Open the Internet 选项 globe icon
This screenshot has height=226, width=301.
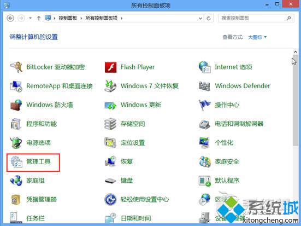pyautogui.click(x=205, y=67)
